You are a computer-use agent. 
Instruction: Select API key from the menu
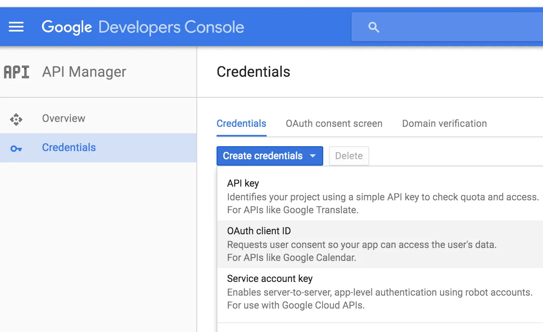pyautogui.click(x=243, y=183)
